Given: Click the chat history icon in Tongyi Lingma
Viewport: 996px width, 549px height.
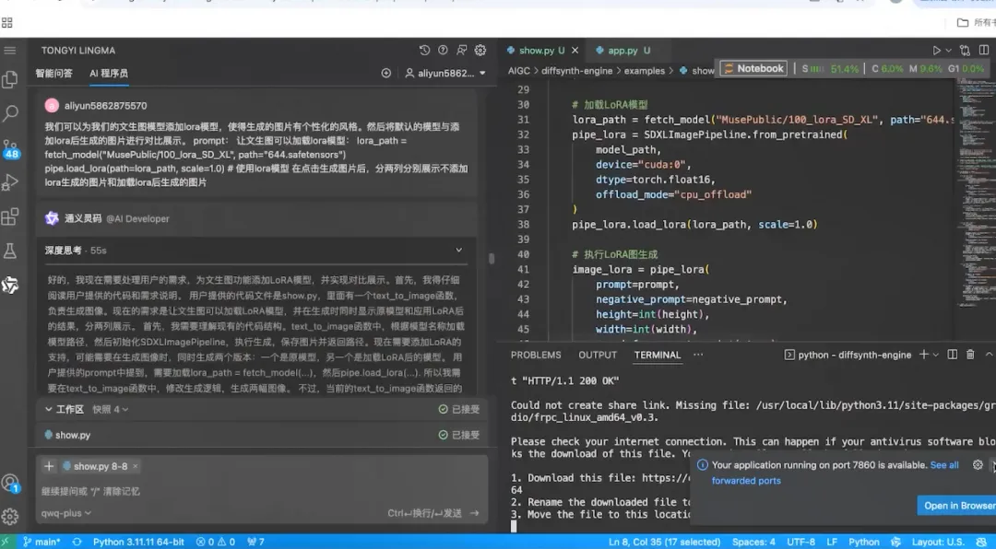Looking at the screenshot, I should [424, 50].
